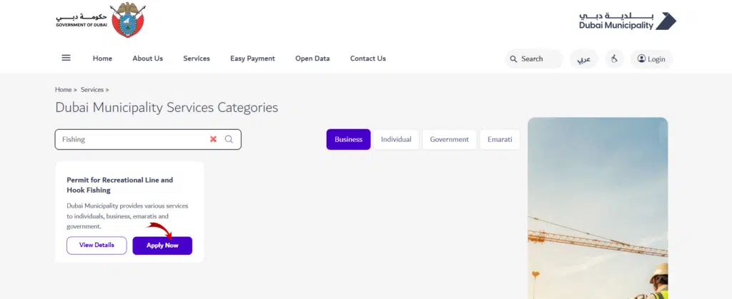
Task: Choose the Emarati category tab
Action: 500,139
